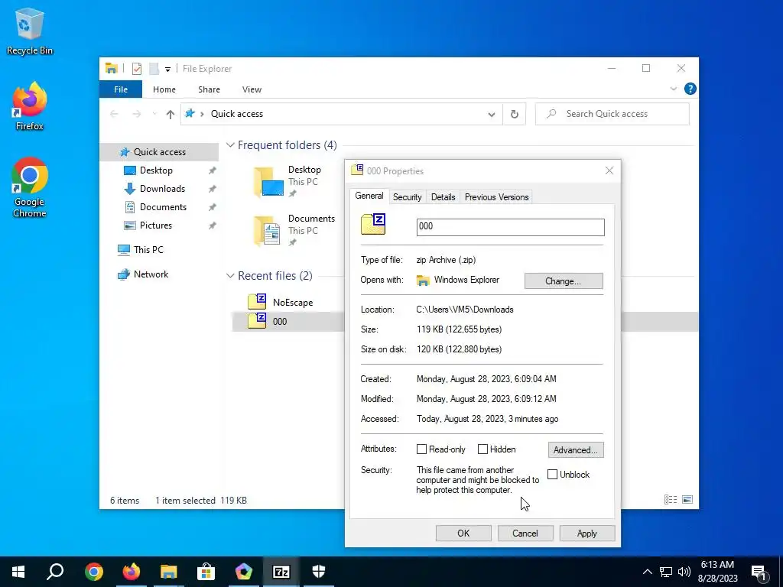Select Documents in the navigation pane

pos(163,207)
